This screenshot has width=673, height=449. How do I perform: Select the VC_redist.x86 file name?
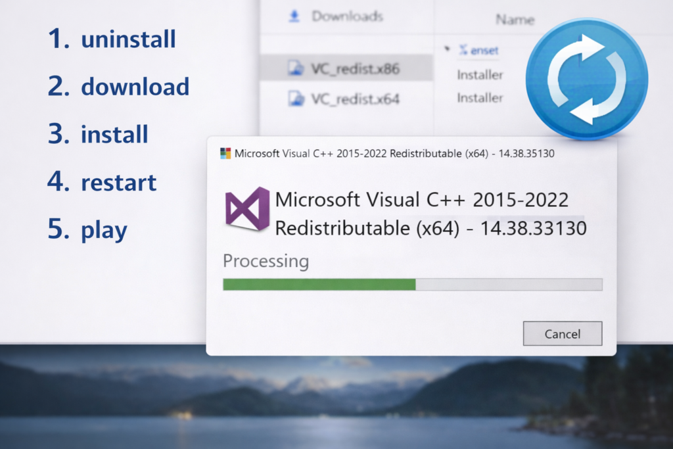click(355, 68)
